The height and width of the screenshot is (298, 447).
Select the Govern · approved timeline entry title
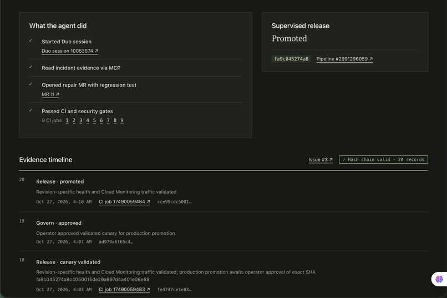(59, 223)
